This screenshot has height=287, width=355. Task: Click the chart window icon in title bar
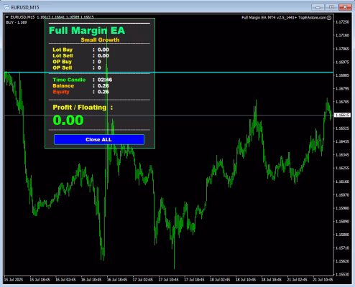[6, 7]
